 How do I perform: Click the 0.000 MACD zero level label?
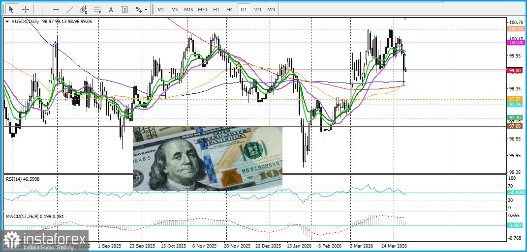click(515, 225)
